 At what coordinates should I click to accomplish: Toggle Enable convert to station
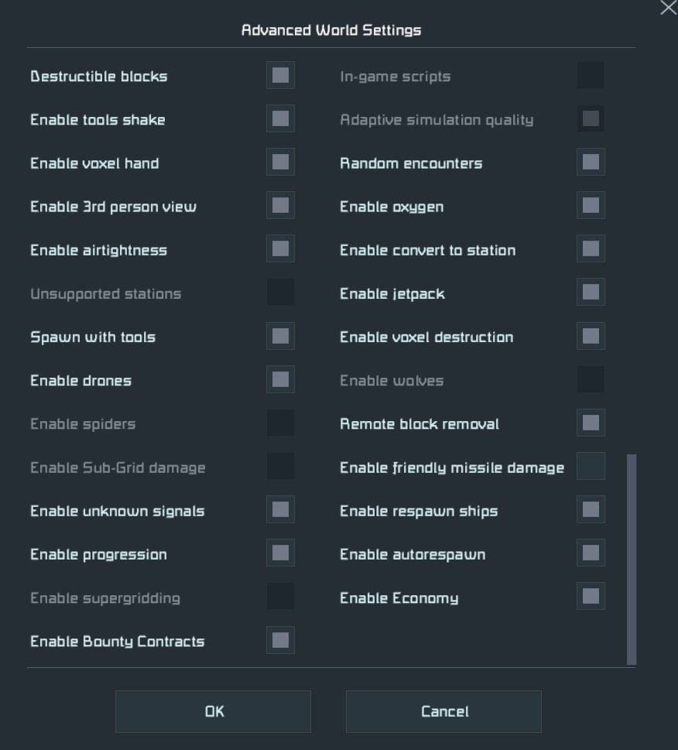(x=591, y=248)
